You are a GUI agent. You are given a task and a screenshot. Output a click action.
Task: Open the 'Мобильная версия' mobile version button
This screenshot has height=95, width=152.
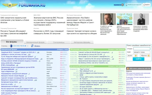[134, 5]
